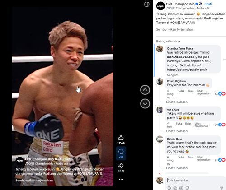
Task: Expand replies under Vin Chiva comment
Action: pyautogui.click(x=177, y=131)
